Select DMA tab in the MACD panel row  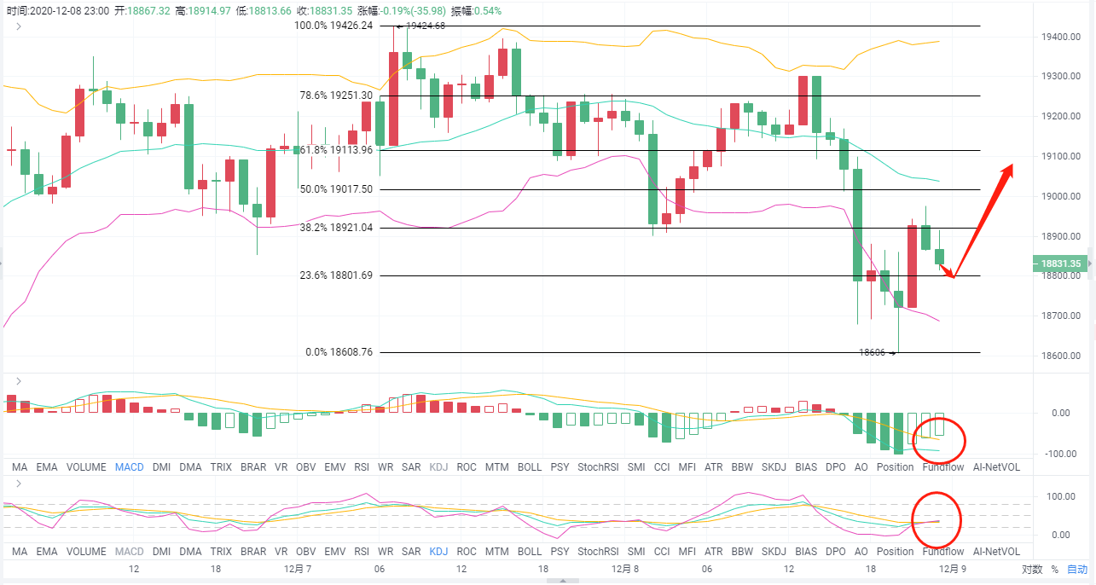(191, 467)
